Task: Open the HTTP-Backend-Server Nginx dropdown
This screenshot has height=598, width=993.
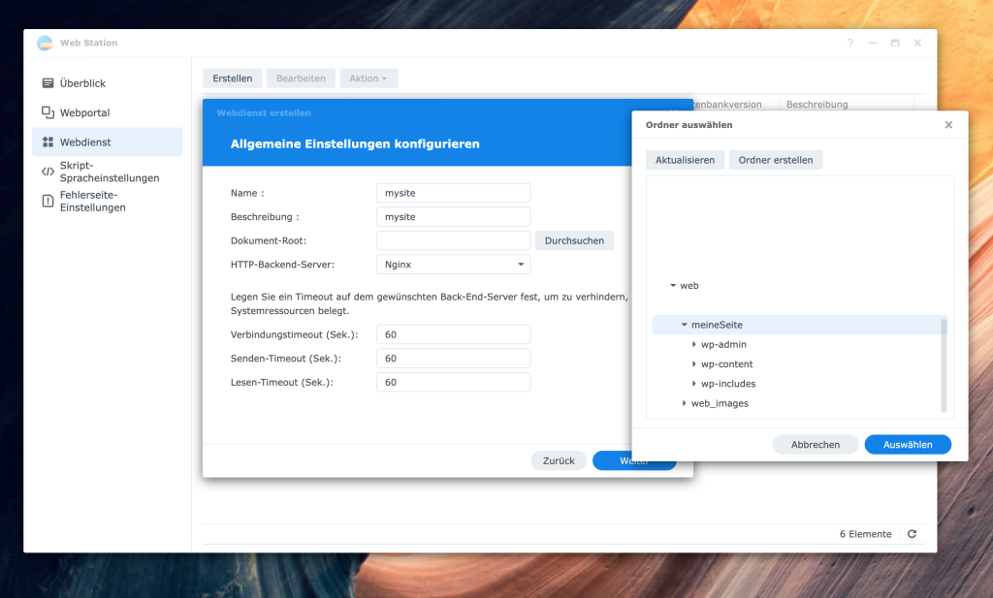Action: (x=453, y=264)
